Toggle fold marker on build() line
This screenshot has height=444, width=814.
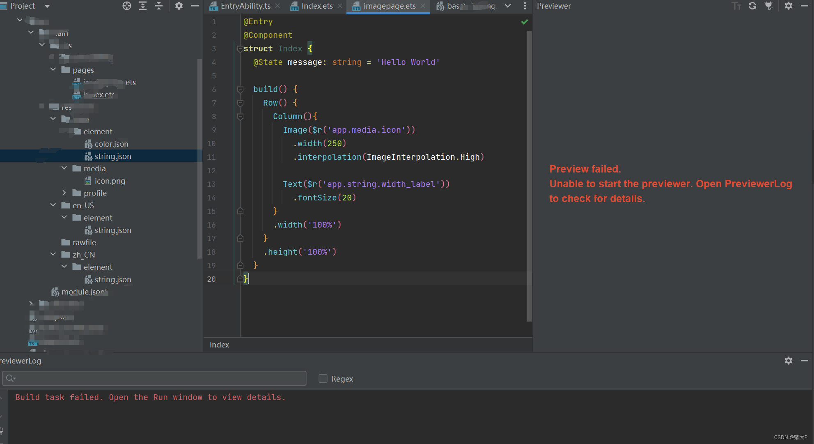tap(241, 89)
